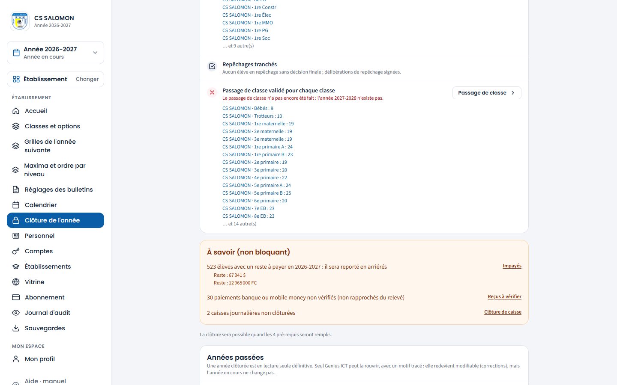This screenshot has width=617, height=385.
Task: Click '… et 14 autre(s)' text
Action: pyautogui.click(x=240, y=224)
